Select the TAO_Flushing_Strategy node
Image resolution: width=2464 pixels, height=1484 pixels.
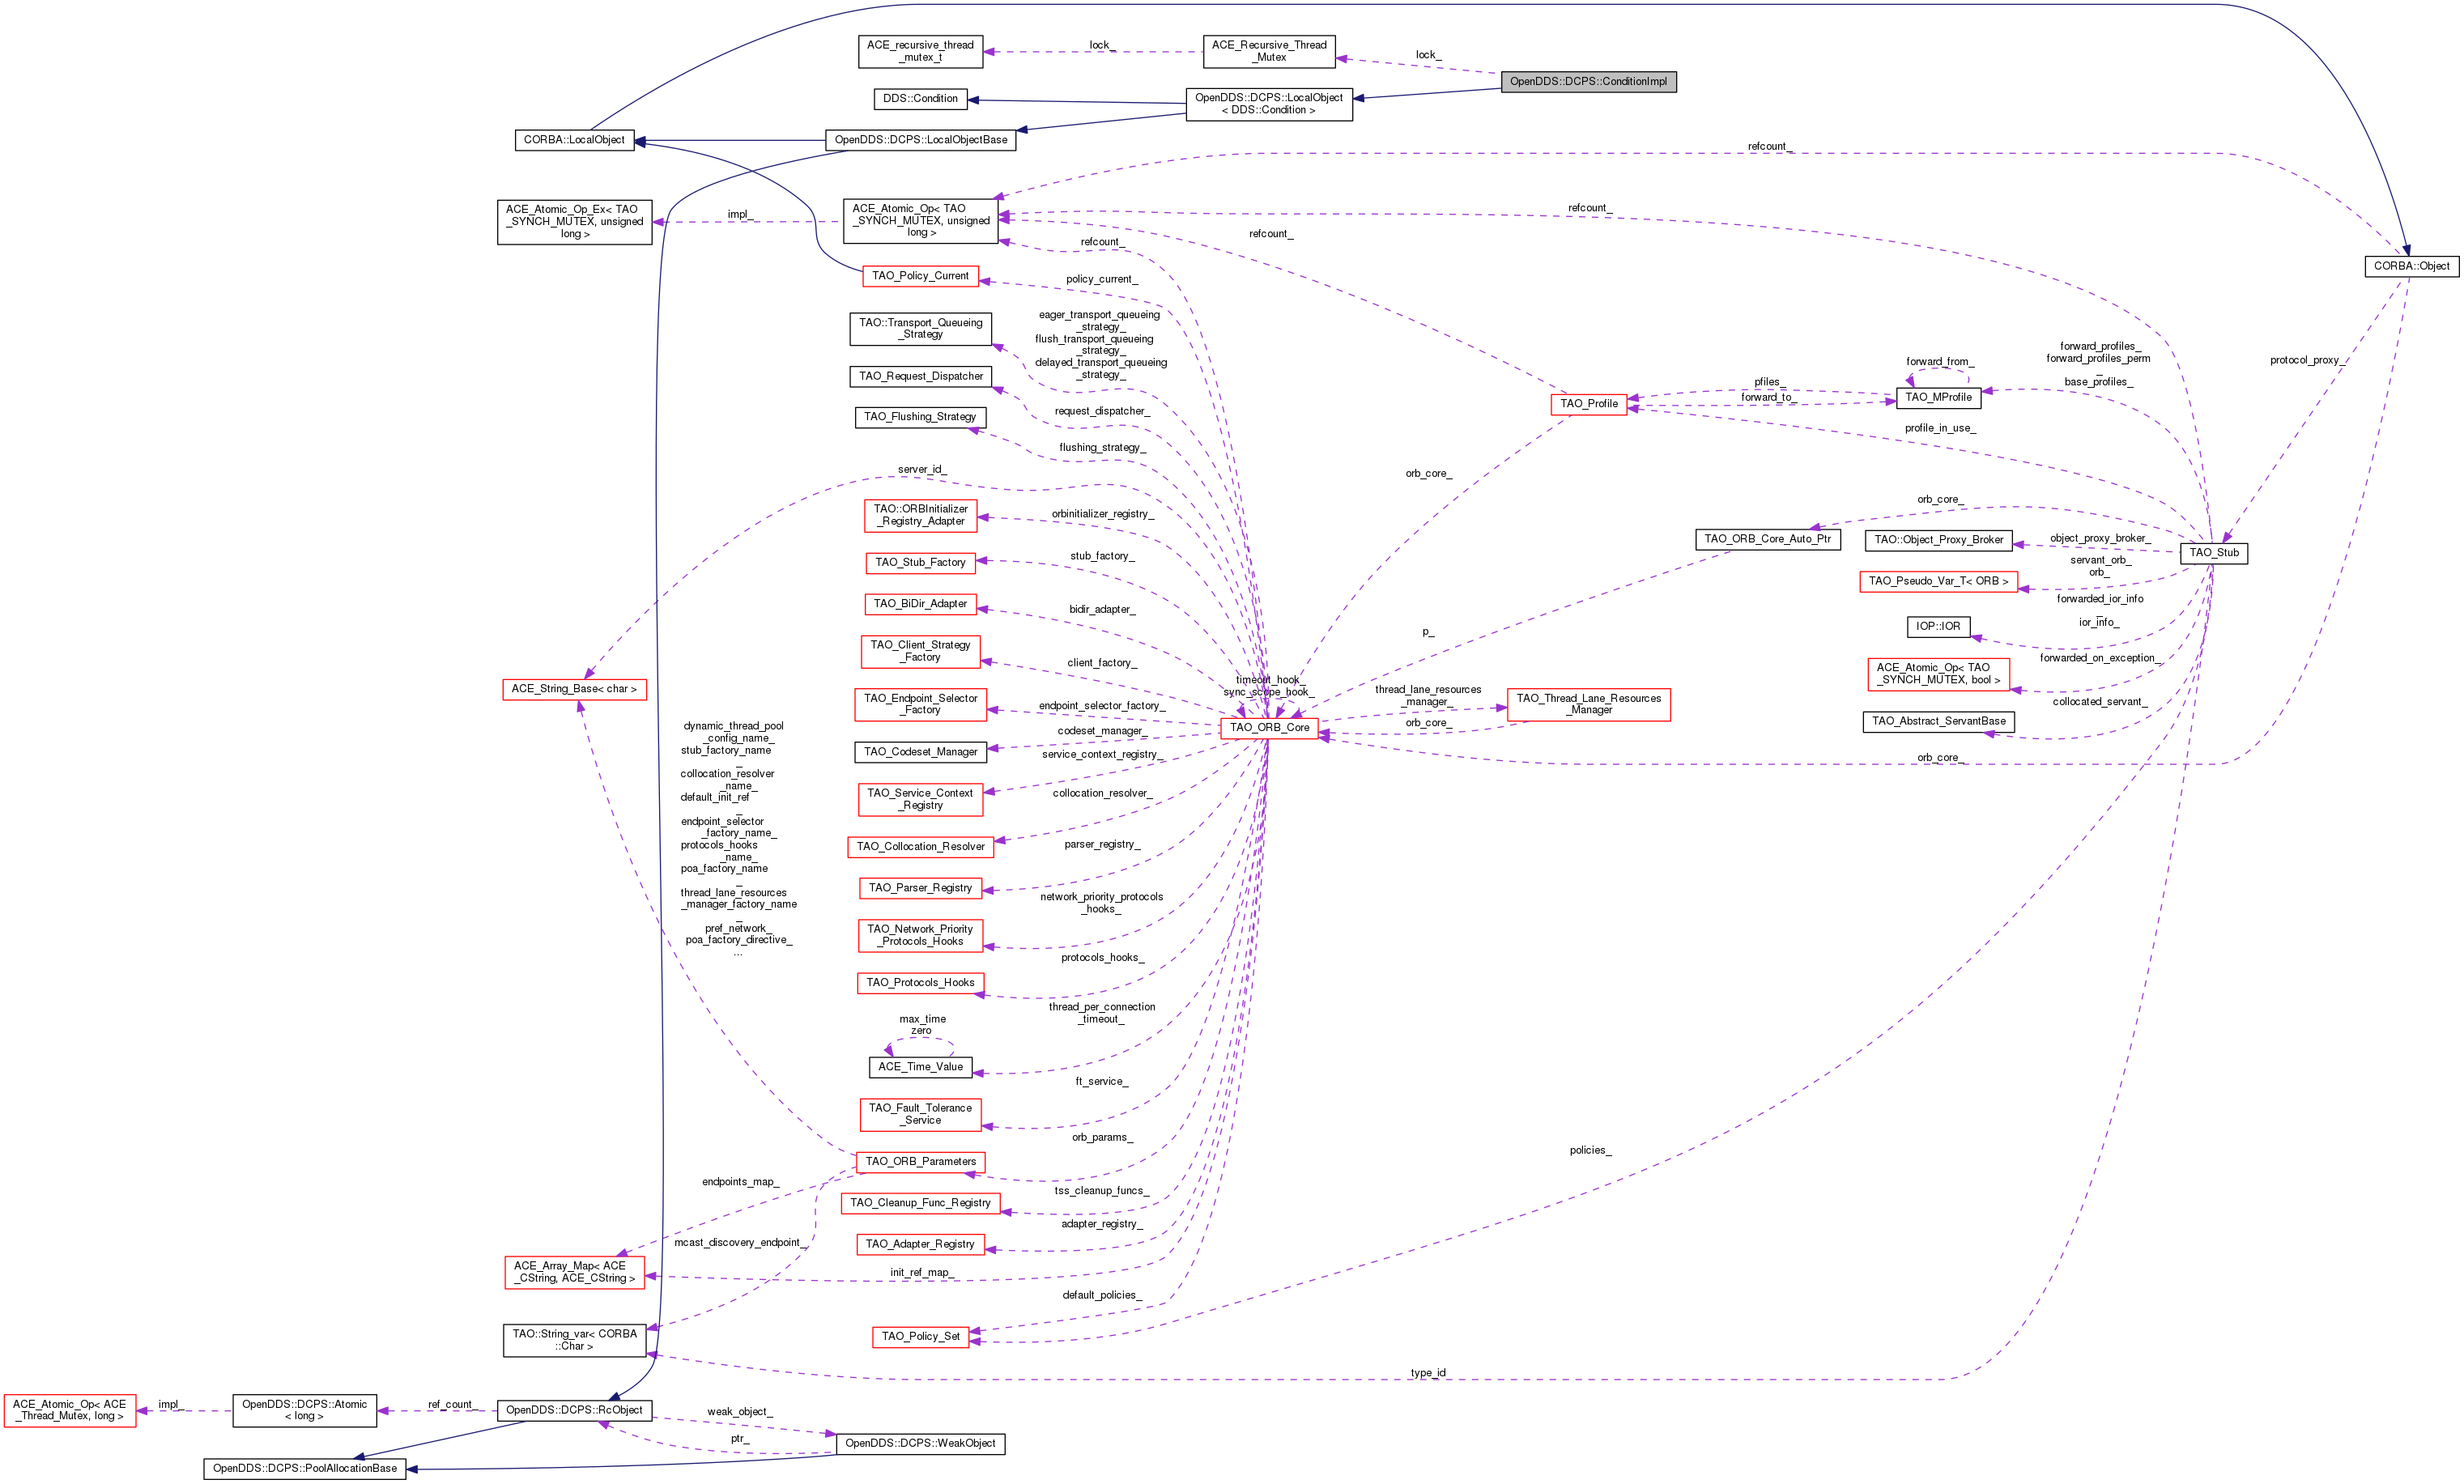tap(920, 417)
